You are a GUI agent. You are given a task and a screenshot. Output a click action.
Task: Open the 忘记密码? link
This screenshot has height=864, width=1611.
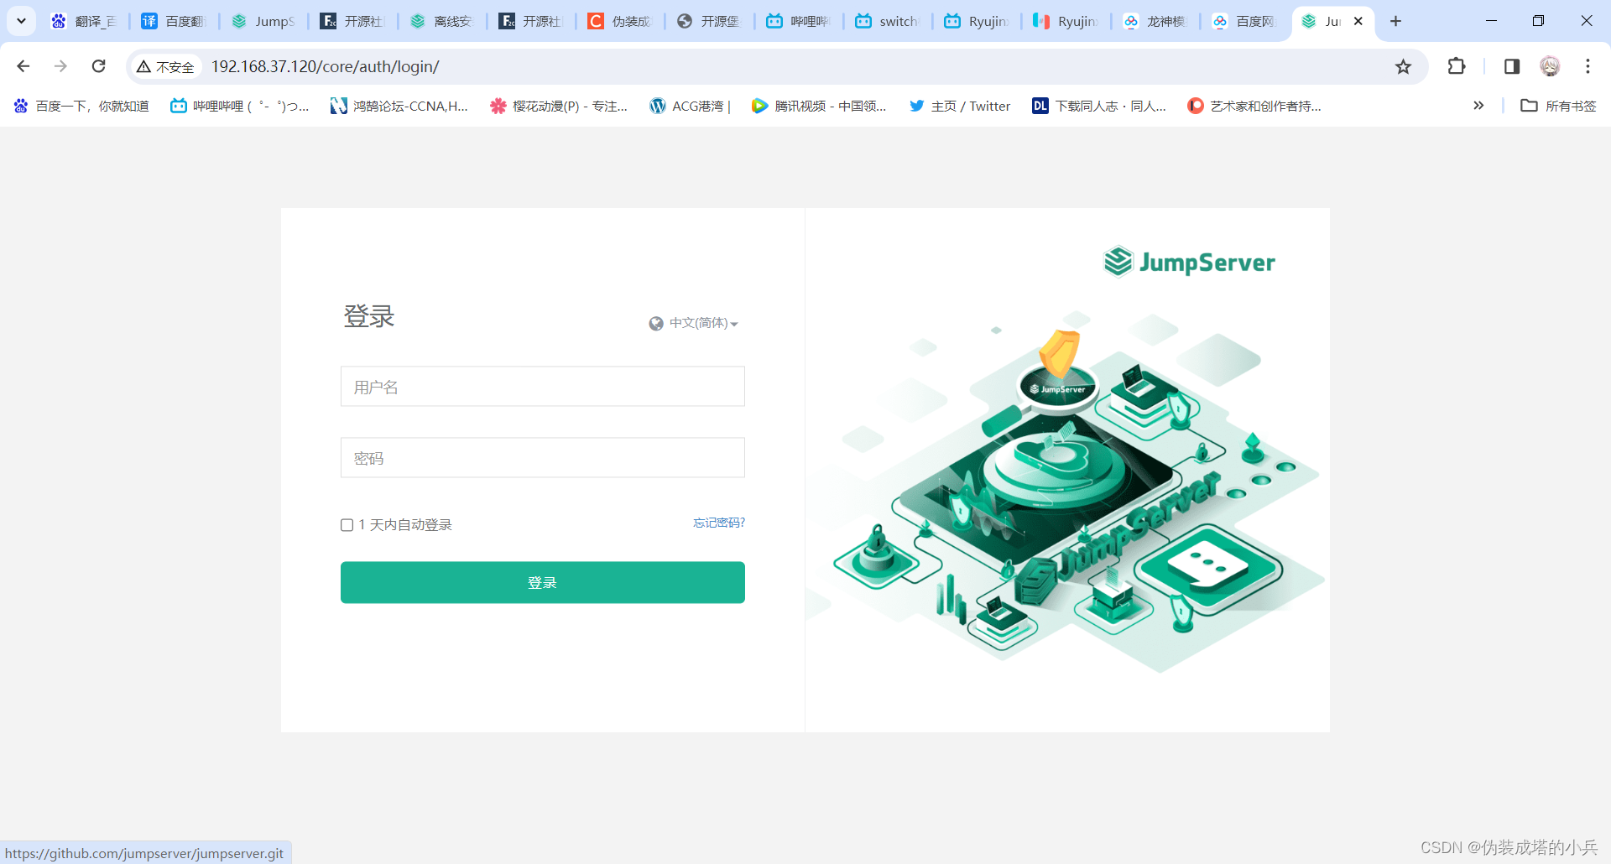coord(718,523)
